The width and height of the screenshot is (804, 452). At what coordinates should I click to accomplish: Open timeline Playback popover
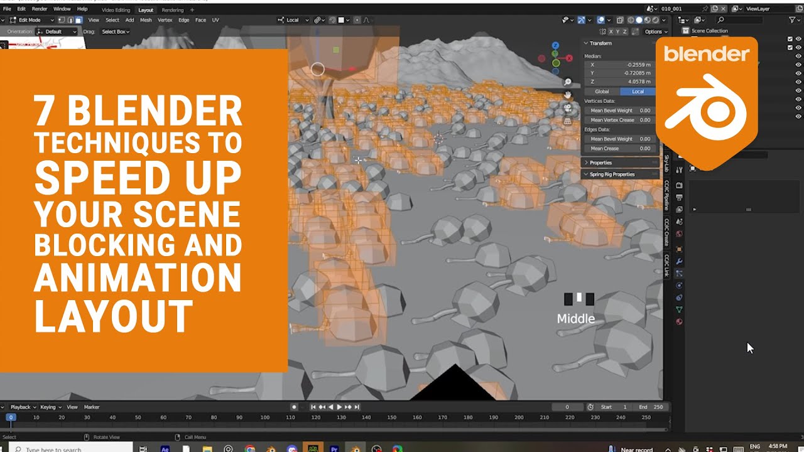point(22,407)
